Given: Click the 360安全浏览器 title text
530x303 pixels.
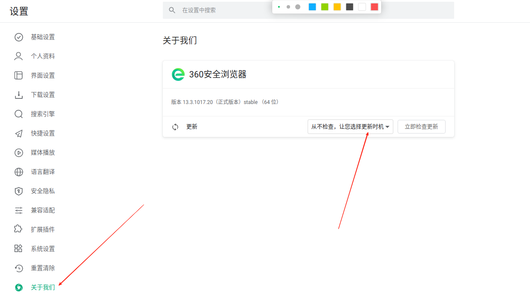Looking at the screenshot, I should tap(218, 74).
